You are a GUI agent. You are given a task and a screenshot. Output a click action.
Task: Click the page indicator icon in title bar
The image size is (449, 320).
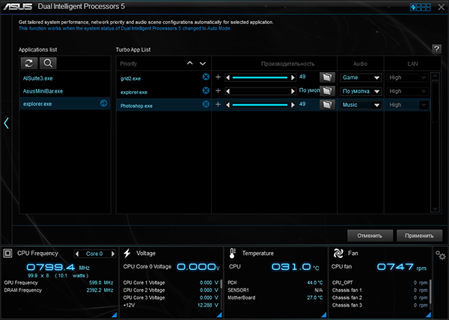420,7
